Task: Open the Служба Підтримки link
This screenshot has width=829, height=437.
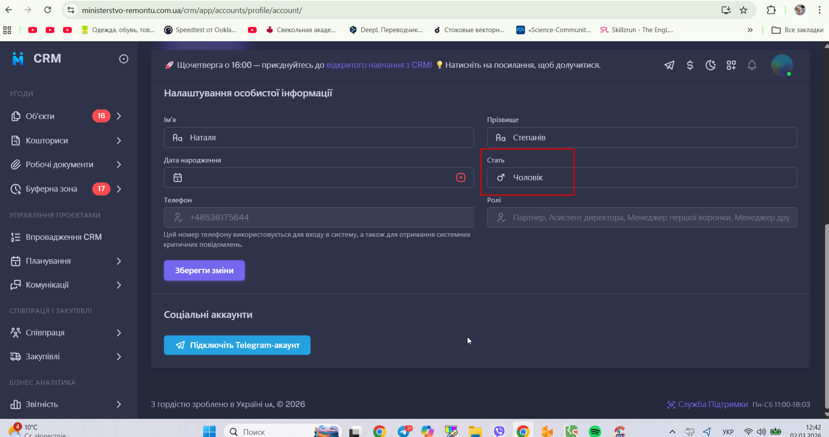Action: click(x=708, y=404)
